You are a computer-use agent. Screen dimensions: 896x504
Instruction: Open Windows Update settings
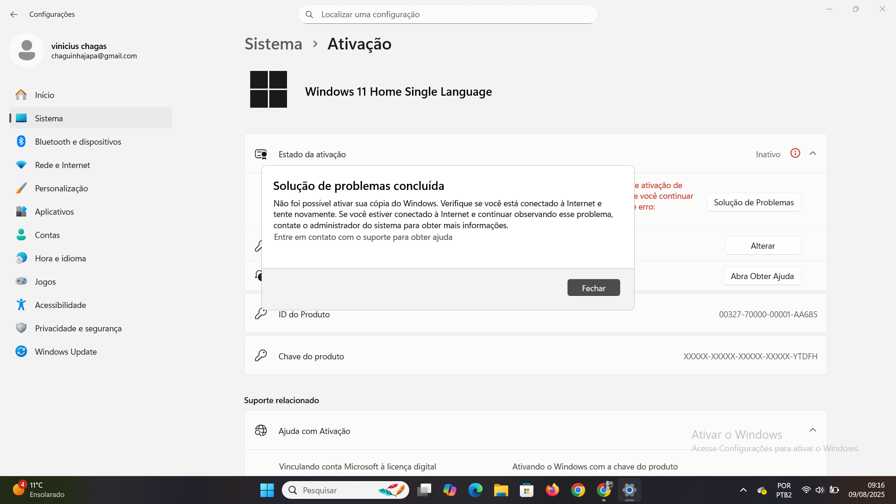pos(91,351)
